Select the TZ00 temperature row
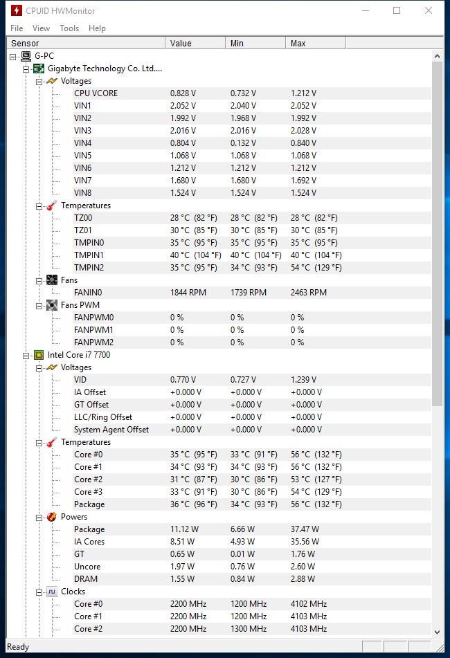Screen dimensions: 450x658 pyautogui.click(x=252, y=218)
